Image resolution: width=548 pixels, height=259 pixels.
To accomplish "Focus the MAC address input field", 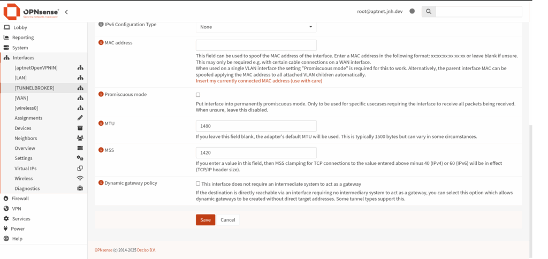I will (256, 45).
